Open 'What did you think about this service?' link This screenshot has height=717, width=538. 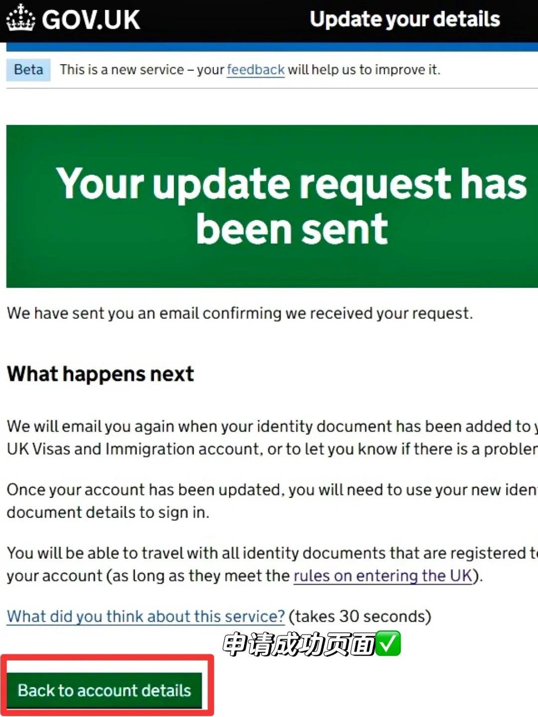click(x=146, y=616)
